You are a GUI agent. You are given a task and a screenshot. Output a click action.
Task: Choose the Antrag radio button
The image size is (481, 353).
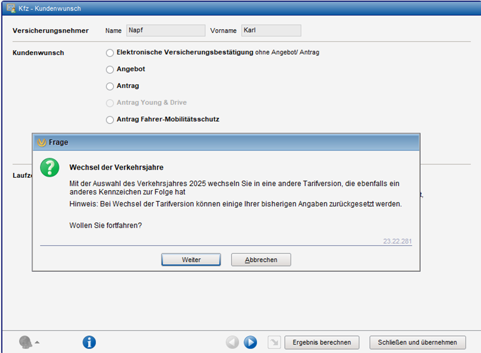click(x=110, y=86)
